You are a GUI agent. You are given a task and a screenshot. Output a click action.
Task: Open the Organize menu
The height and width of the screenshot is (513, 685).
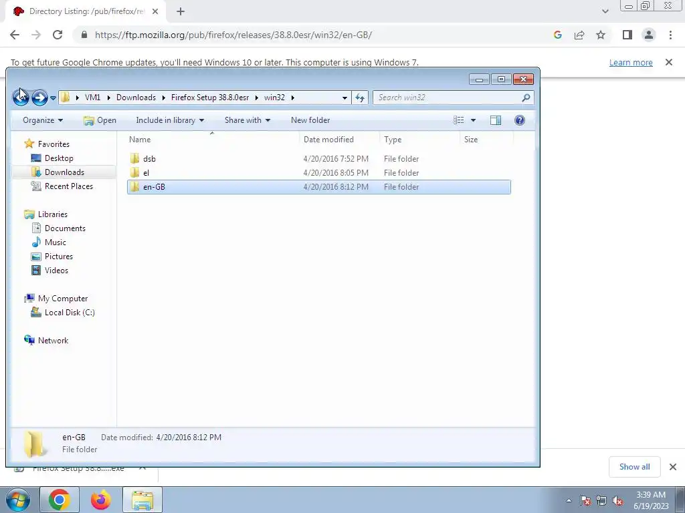point(43,120)
